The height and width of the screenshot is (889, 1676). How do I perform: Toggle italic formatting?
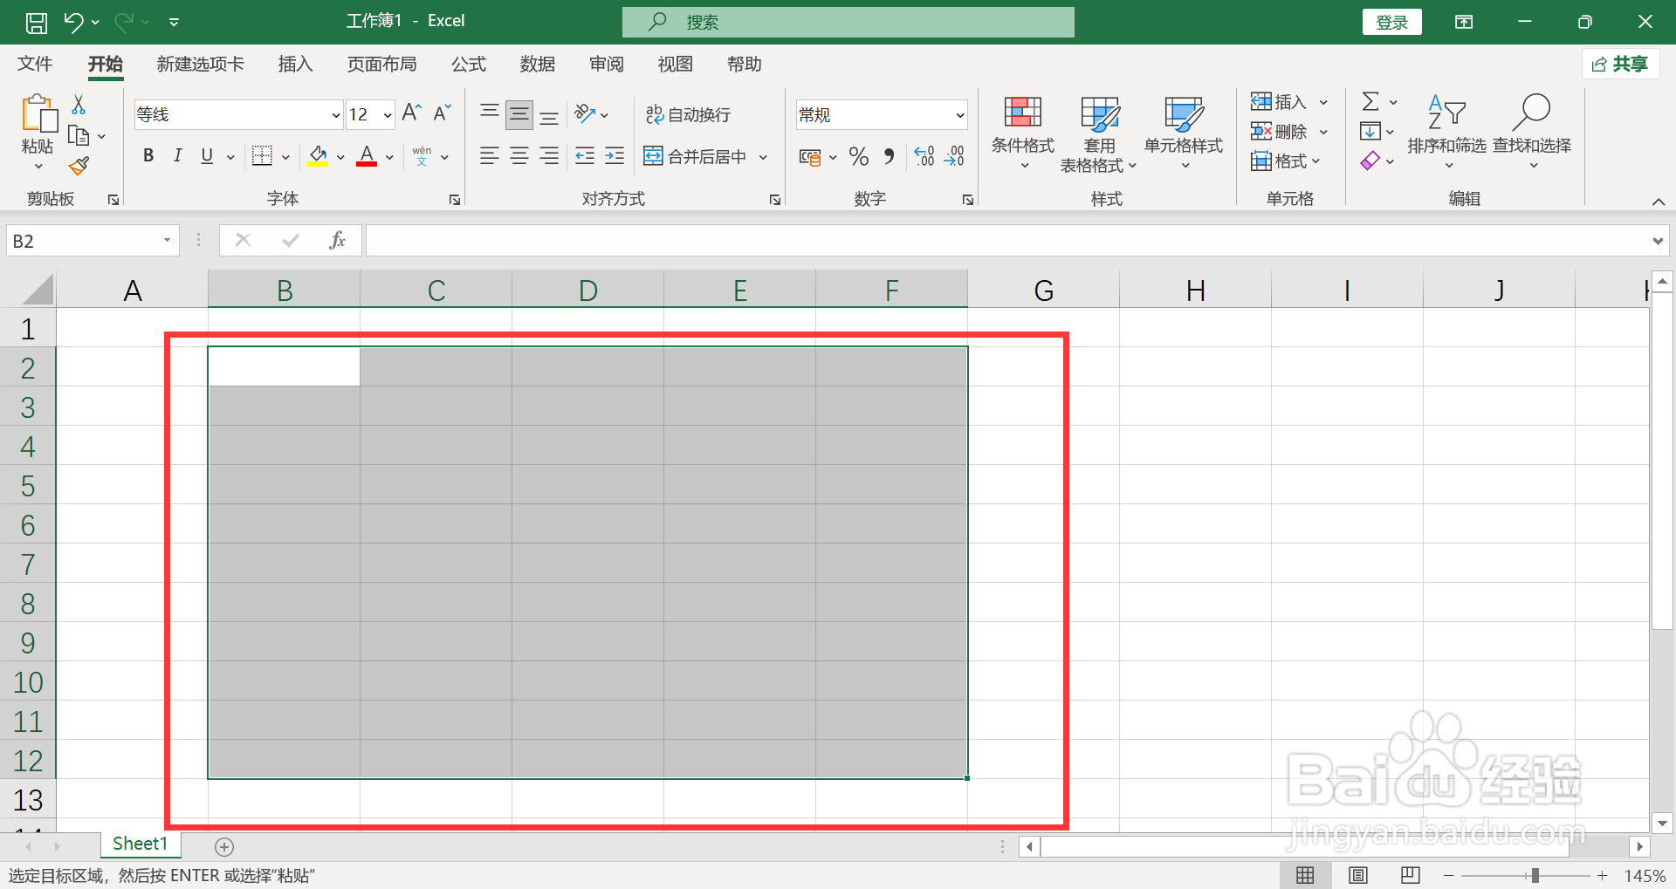(178, 156)
